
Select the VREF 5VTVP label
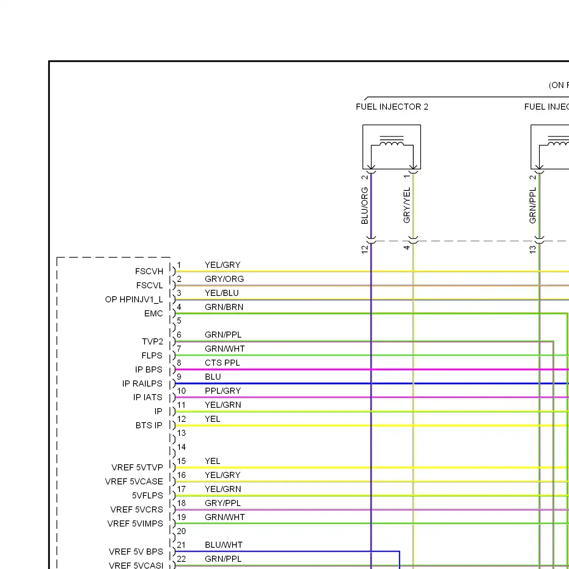(137, 468)
